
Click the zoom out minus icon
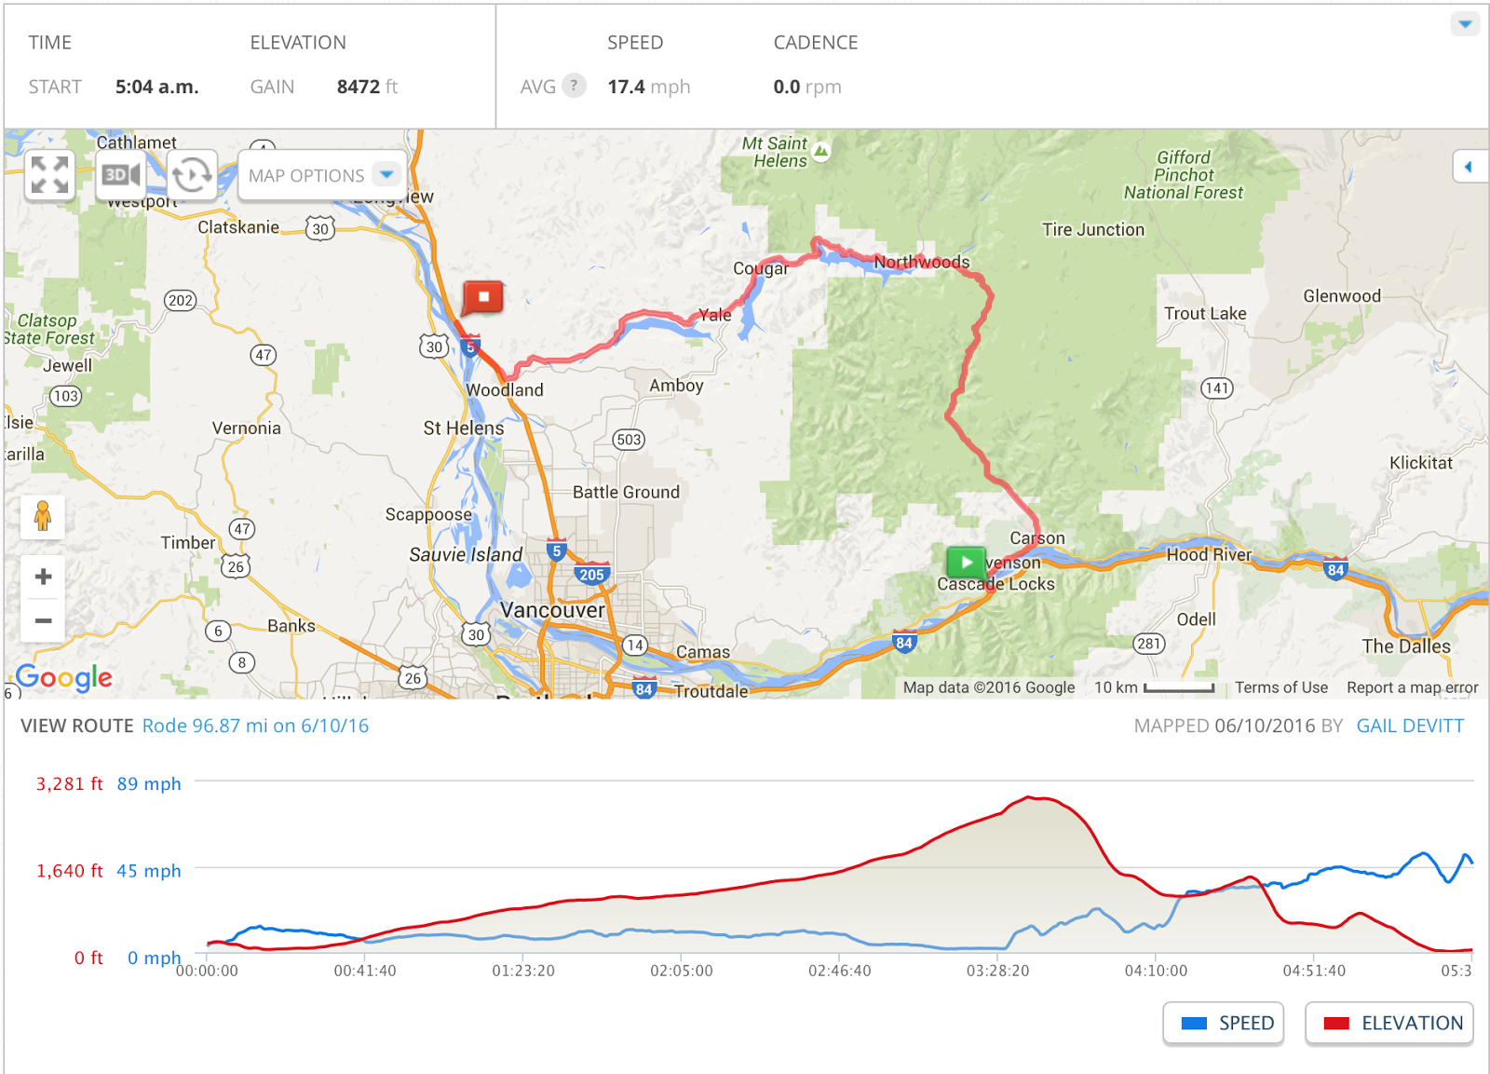(42, 619)
